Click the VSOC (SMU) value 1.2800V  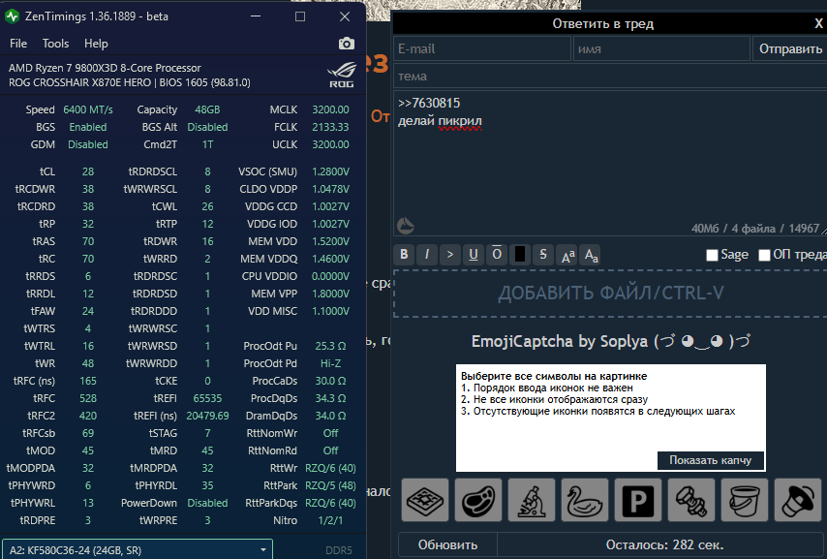coord(330,171)
